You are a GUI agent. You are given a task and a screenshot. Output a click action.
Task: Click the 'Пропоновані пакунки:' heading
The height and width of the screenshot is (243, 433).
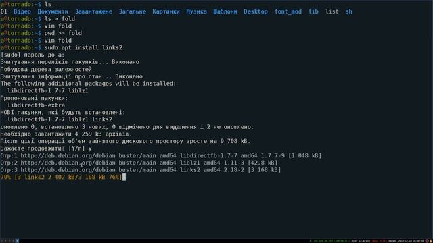(34, 98)
